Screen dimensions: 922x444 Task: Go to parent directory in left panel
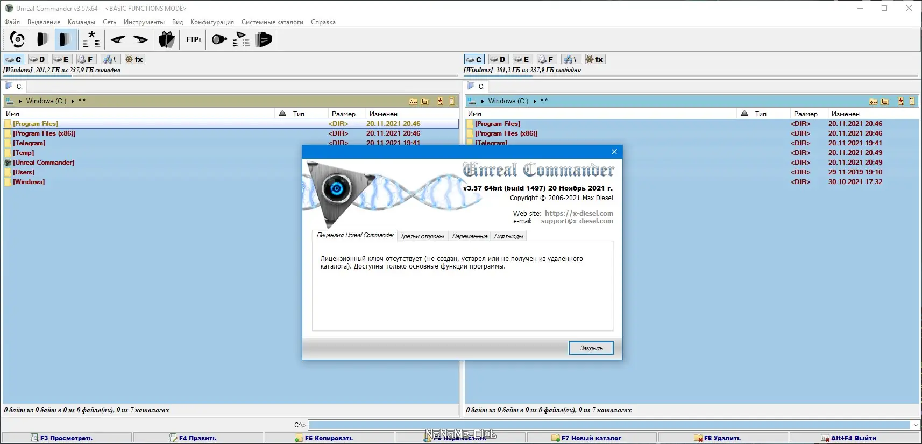point(425,101)
